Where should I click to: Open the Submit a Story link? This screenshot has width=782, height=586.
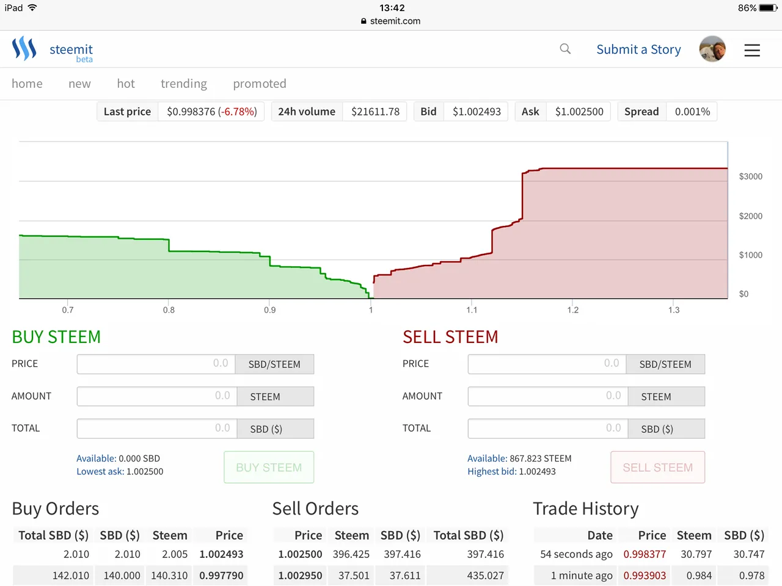[638, 49]
